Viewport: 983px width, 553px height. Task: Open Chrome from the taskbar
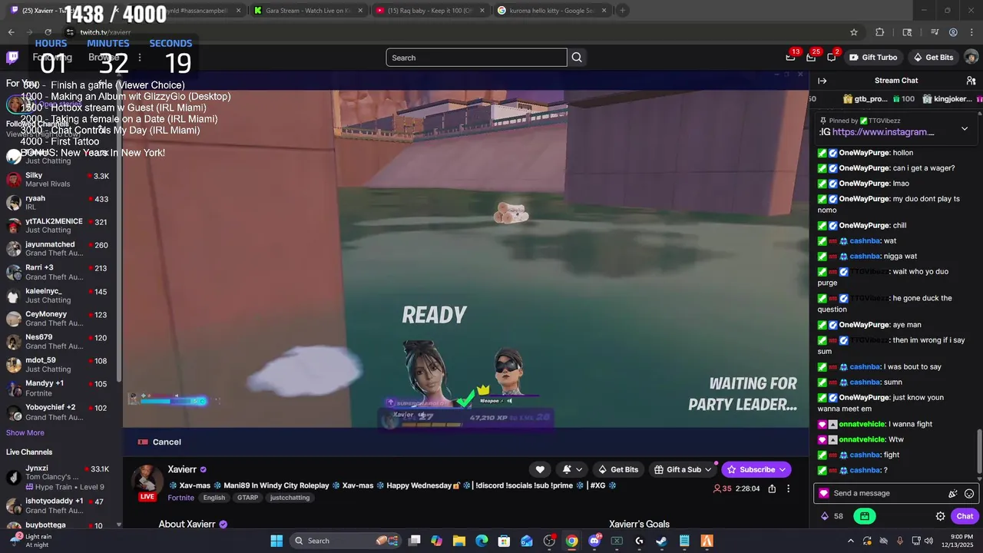point(572,541)
